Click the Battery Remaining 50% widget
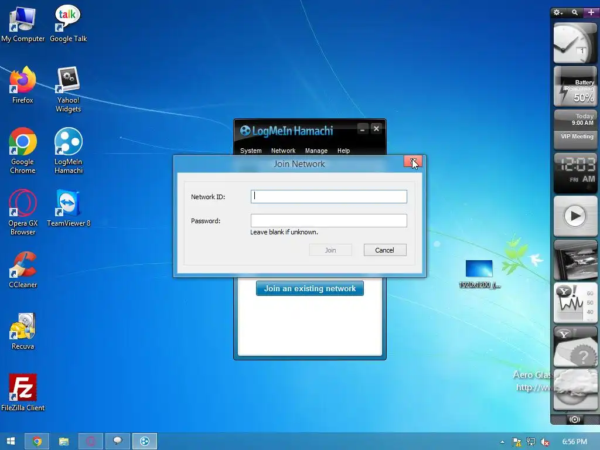 point(575,87)
